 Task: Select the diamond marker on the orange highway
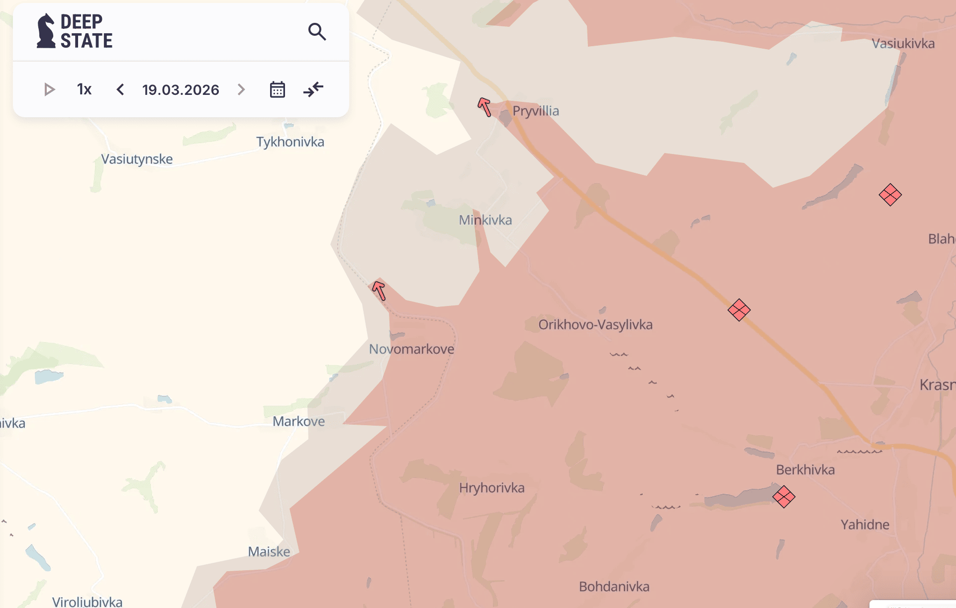click(x=739, y=310)
